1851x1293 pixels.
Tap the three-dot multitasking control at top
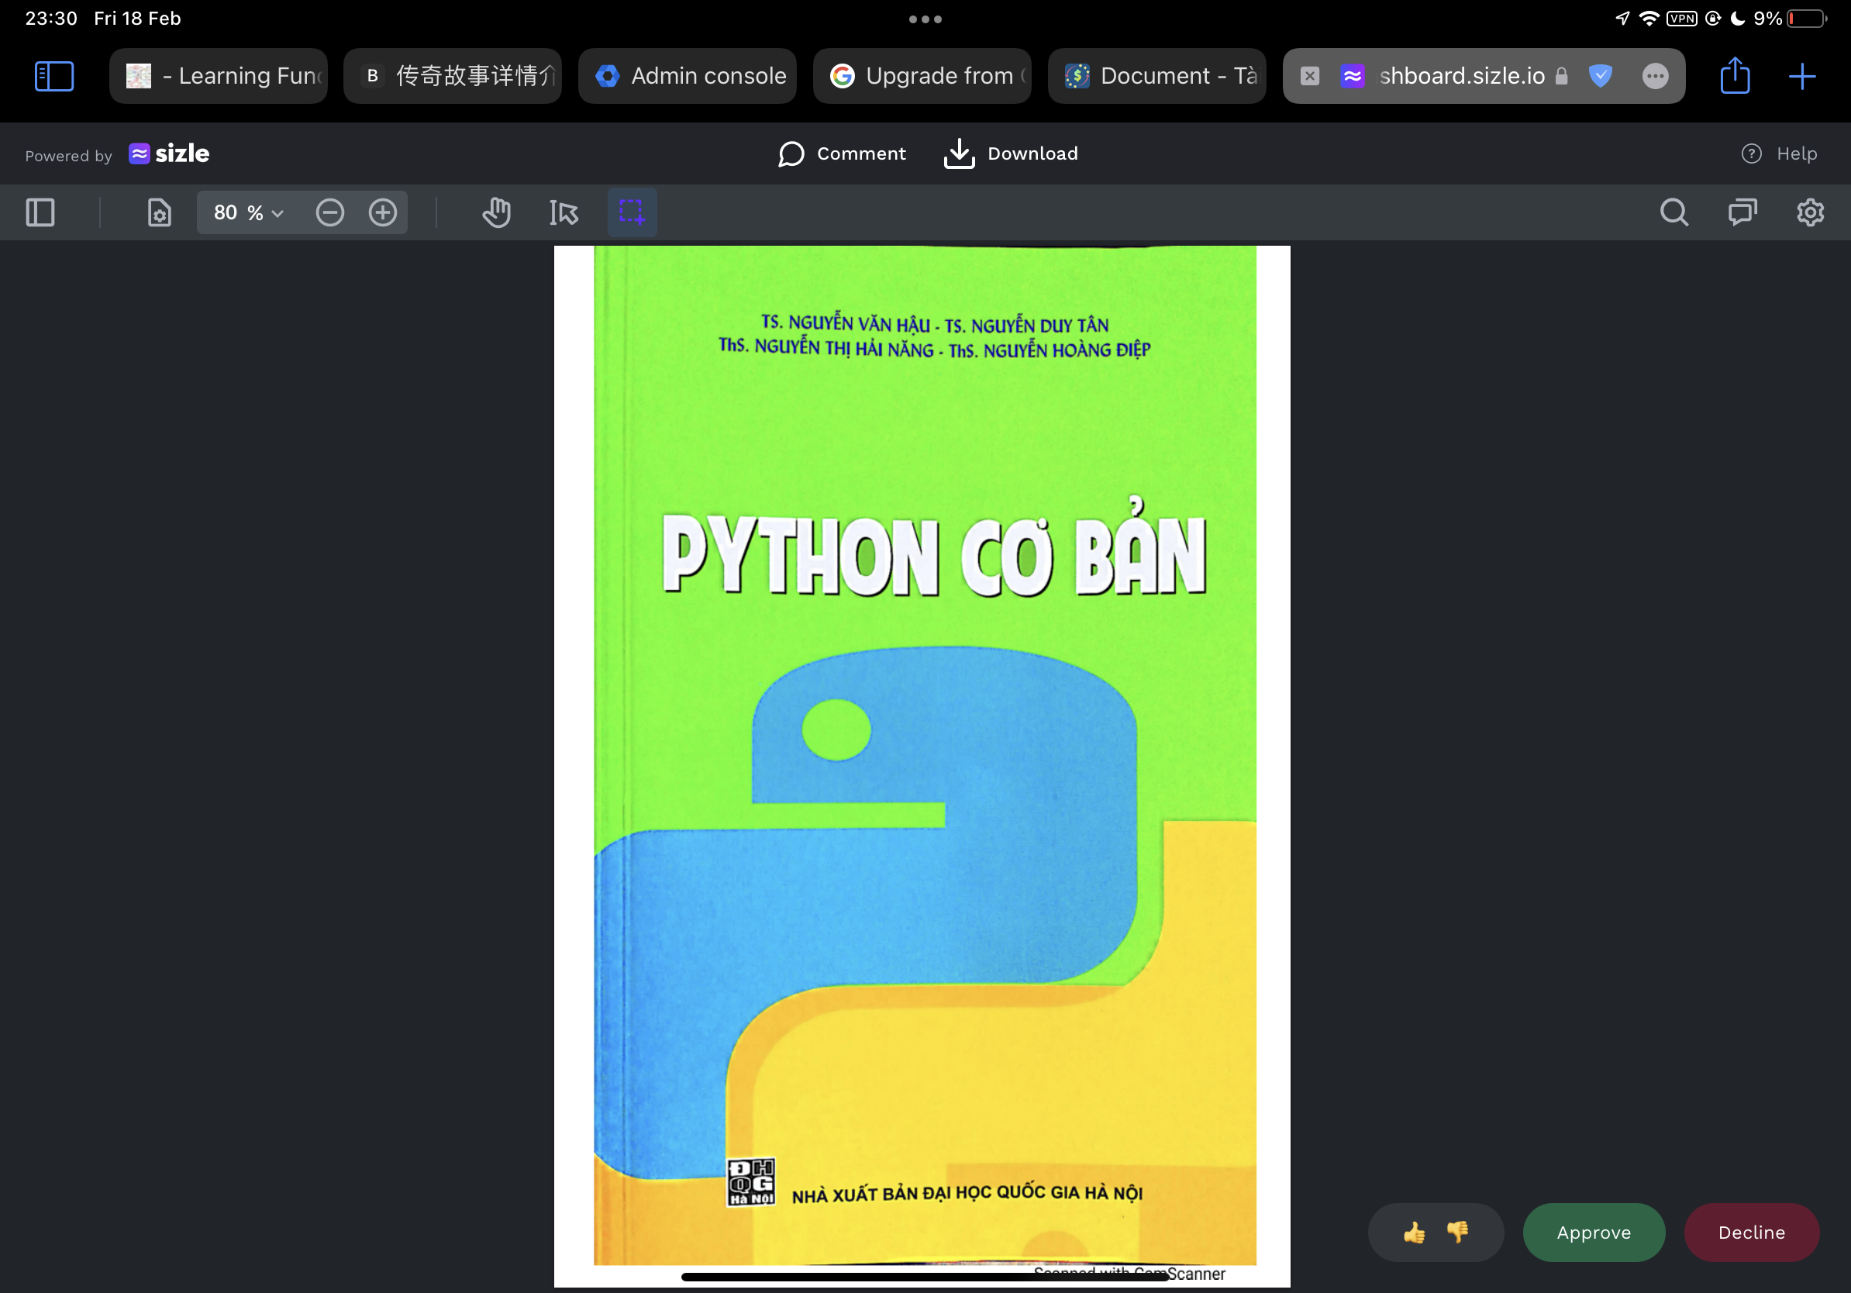click(925, 19)
